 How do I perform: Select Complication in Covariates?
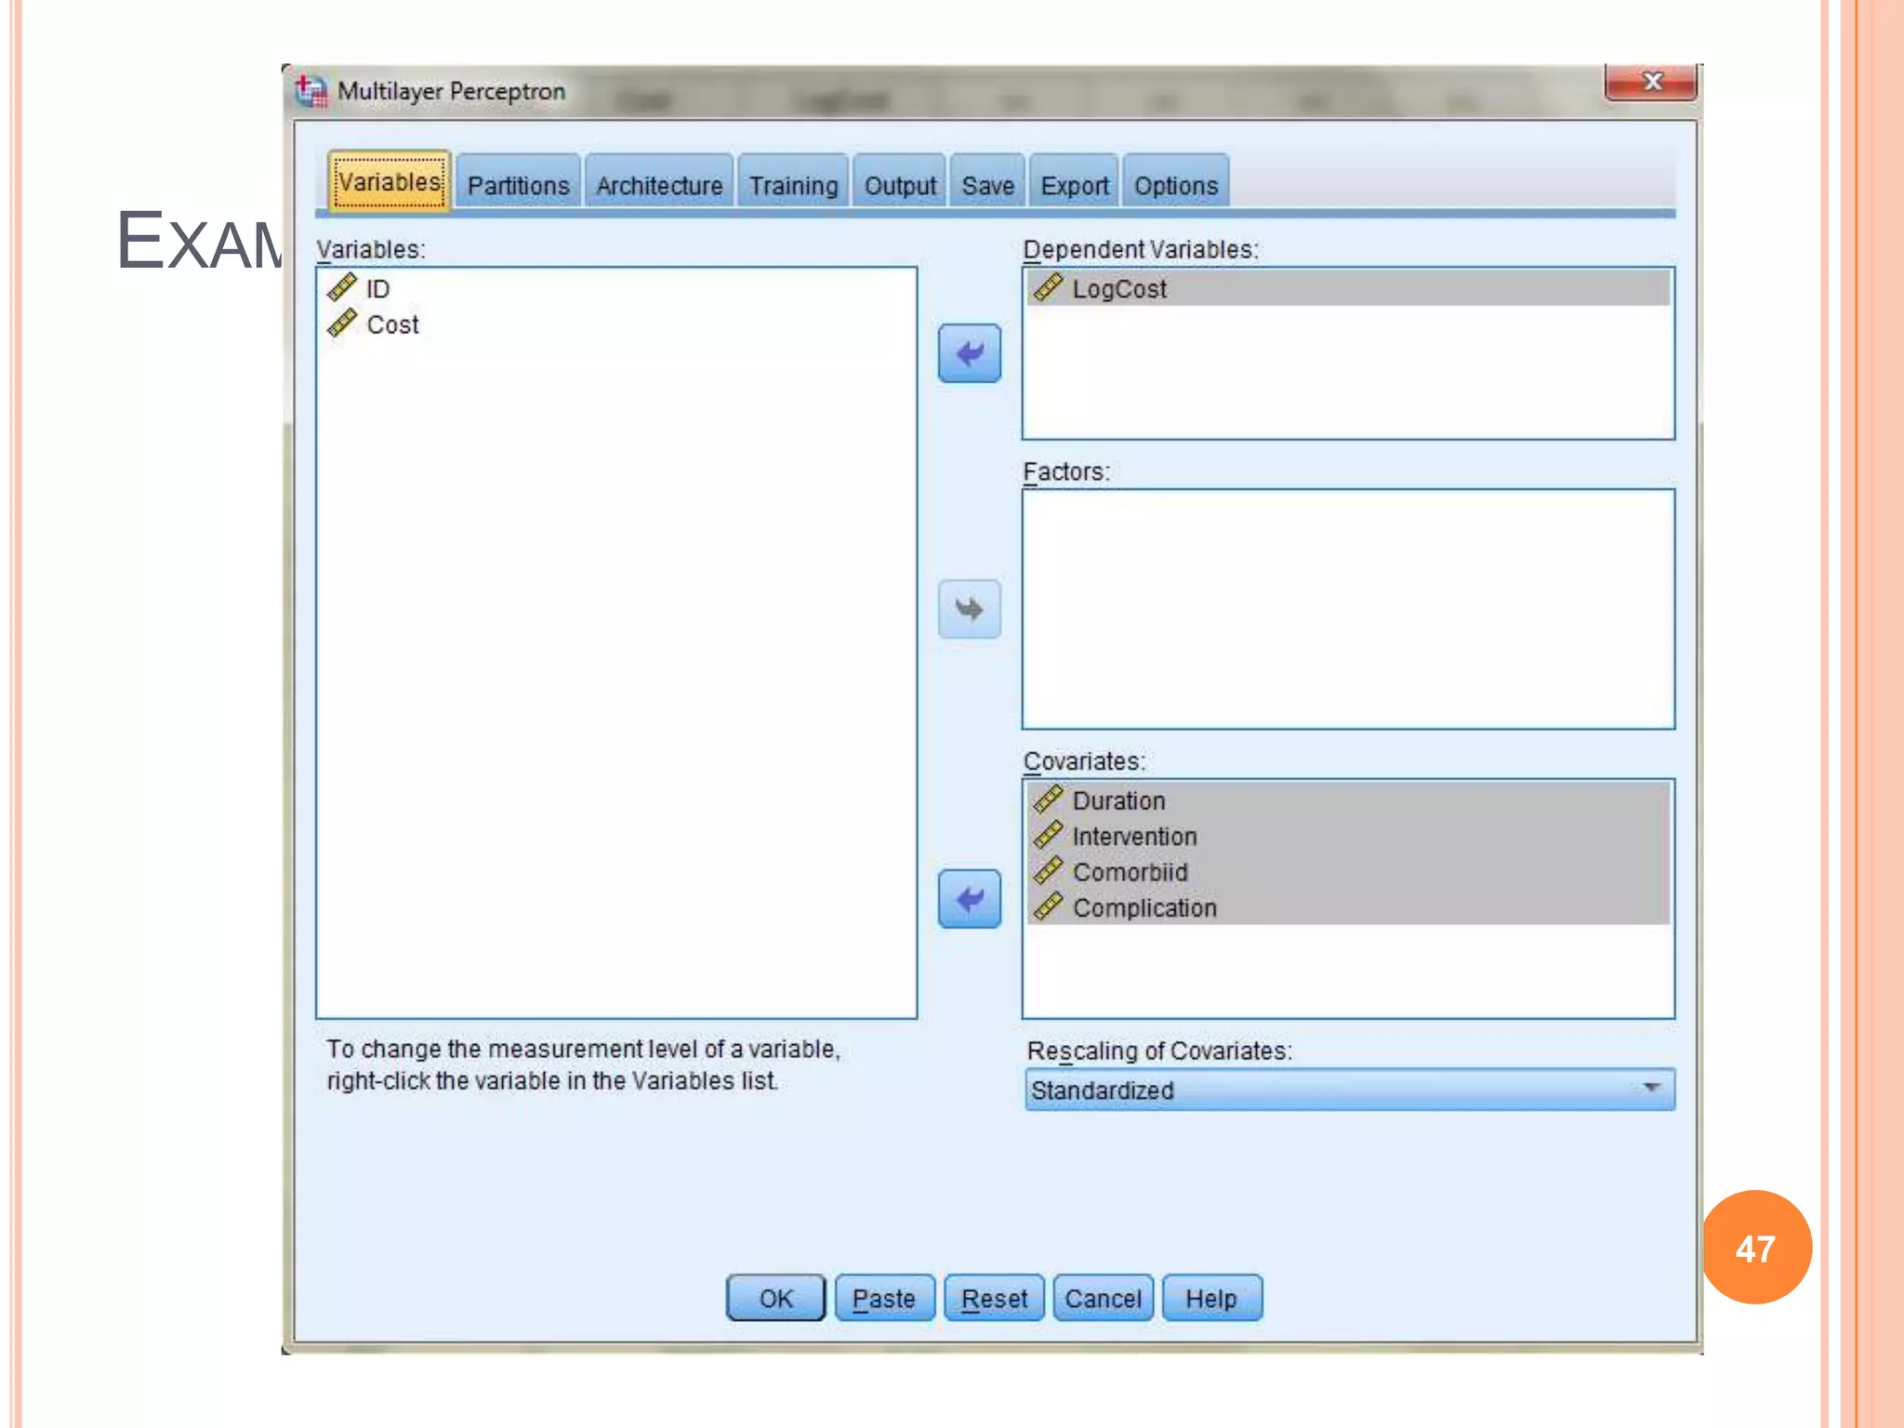click(x=1349, y=907)
